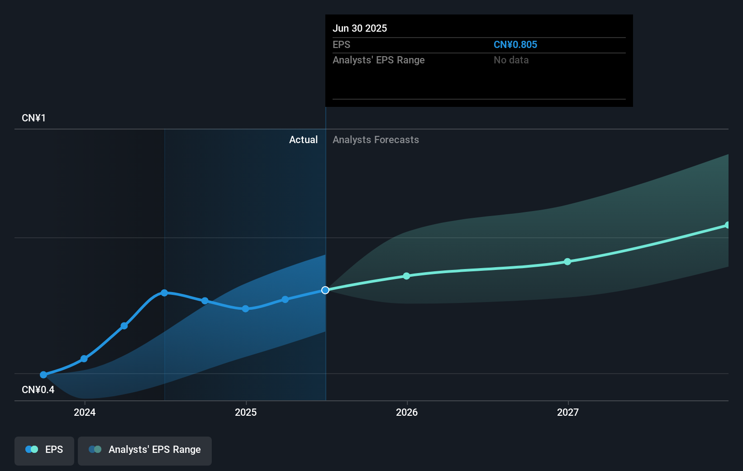Click the peak blue EPS data point in mid-2024
The height and width of the screenshot is (471, 743).
(x=164, y=293)
